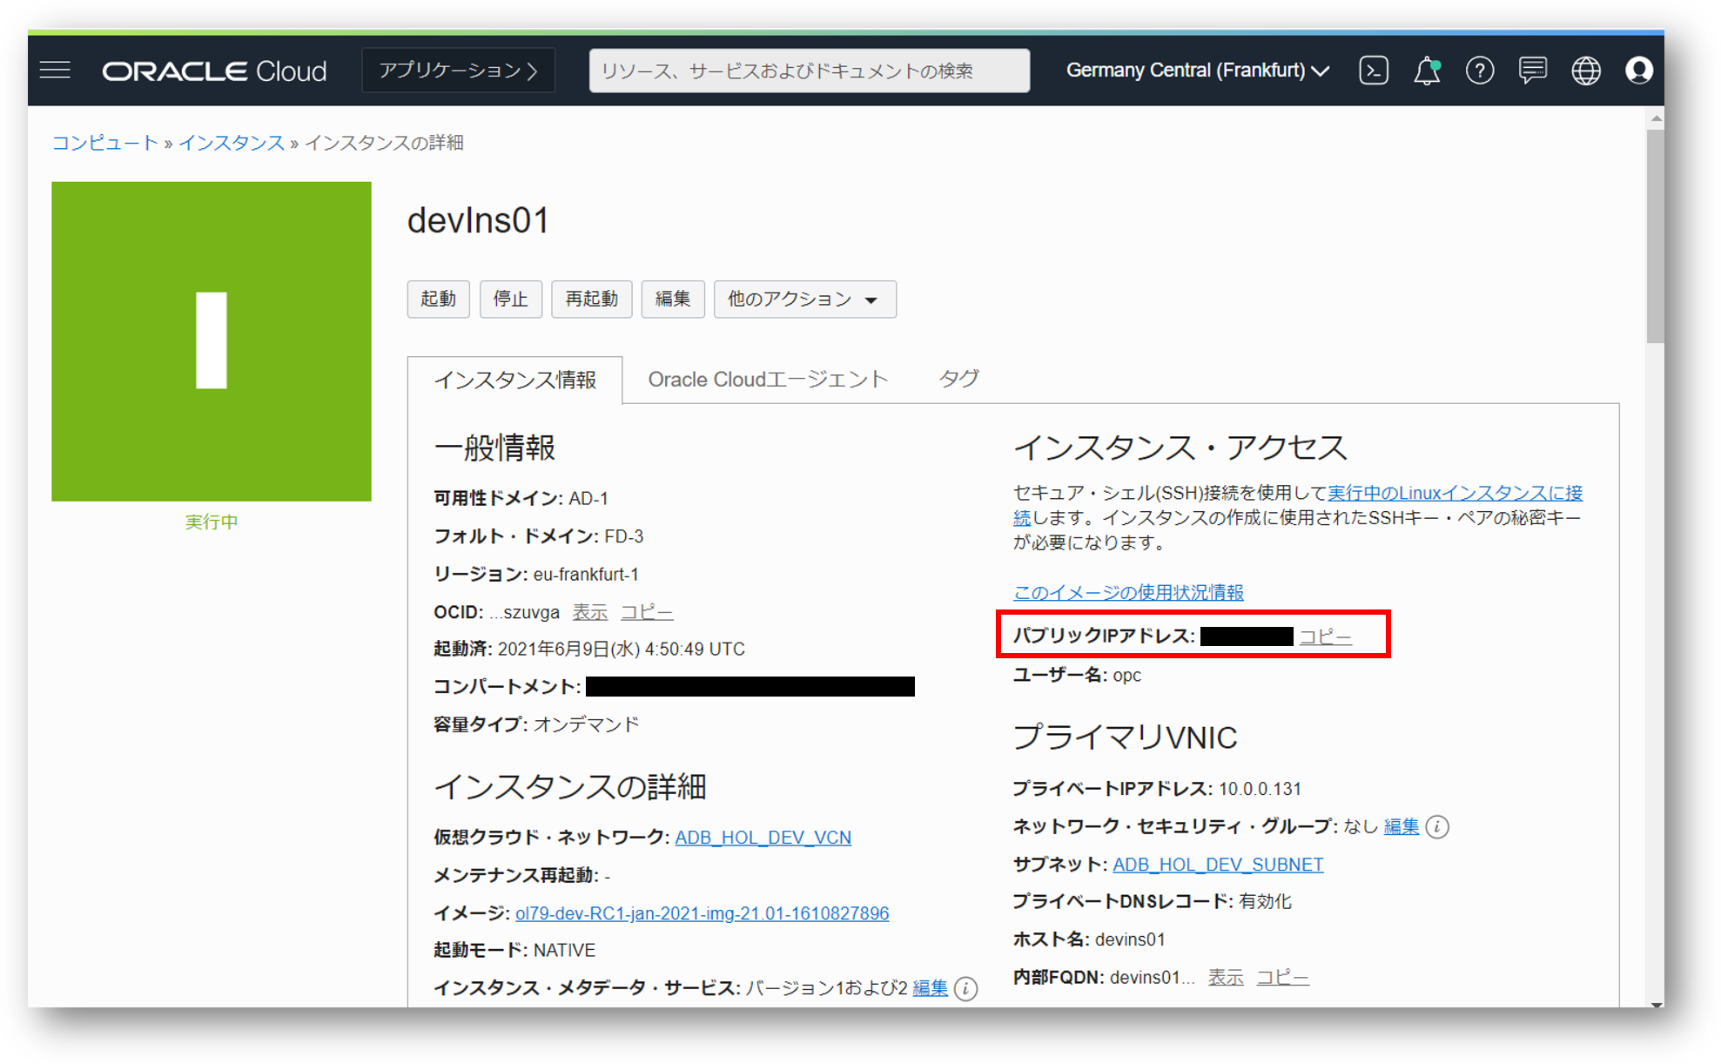Click the page vertical scrollbar
The image size is (1721, 1064).
coord(1655,235)
